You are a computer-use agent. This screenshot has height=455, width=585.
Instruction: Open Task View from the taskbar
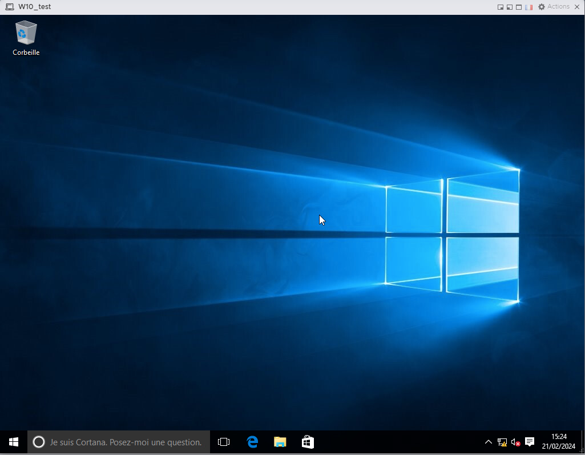pos(224,442)
